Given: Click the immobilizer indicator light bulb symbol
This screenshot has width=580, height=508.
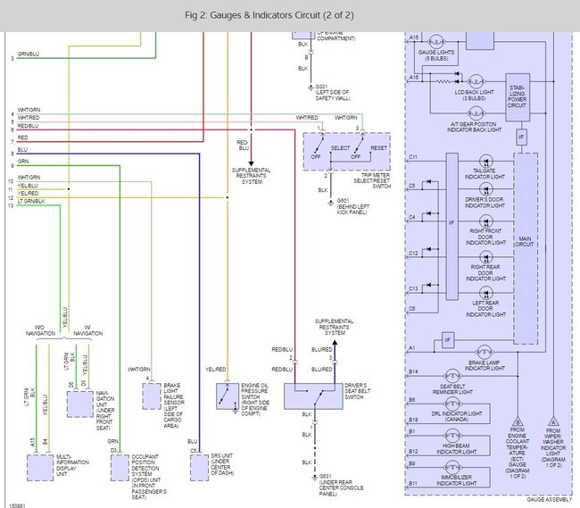Looking at the screenshot, I should point(452,467).
